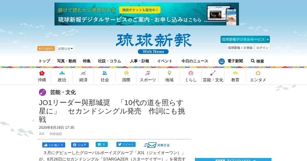307x161 pixels.
Task: Open the 特集 menu item
Action: (x=87, y=61)
